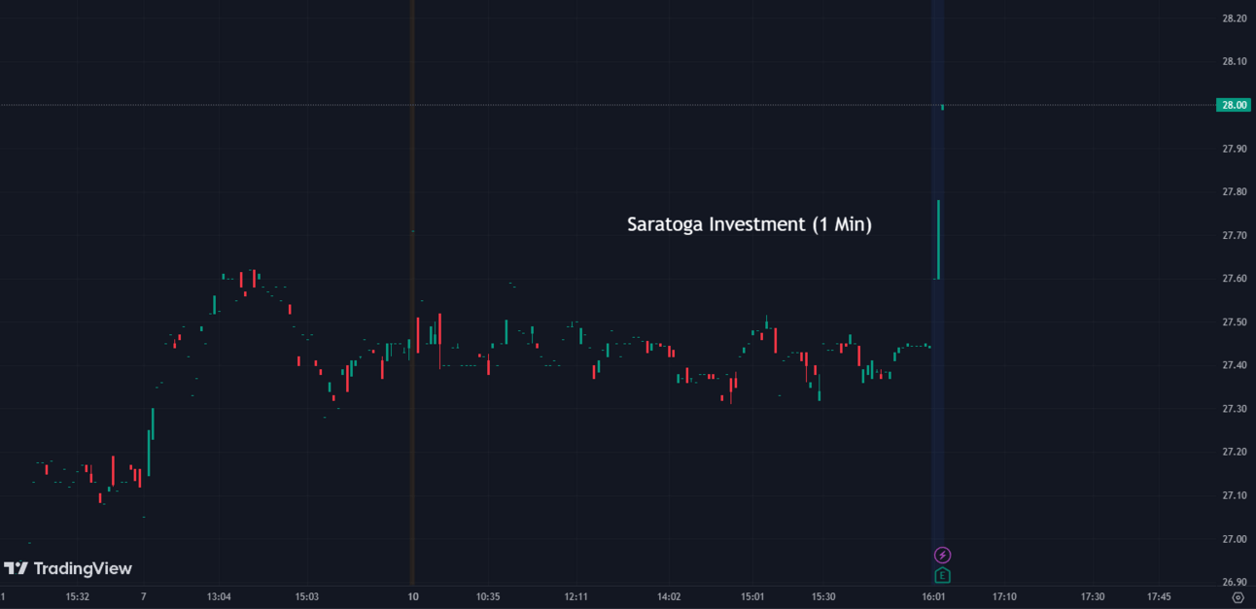1256x609 pixels.
Task: Click the 26.90 price axis label
Action: [x=1235, y=583]
